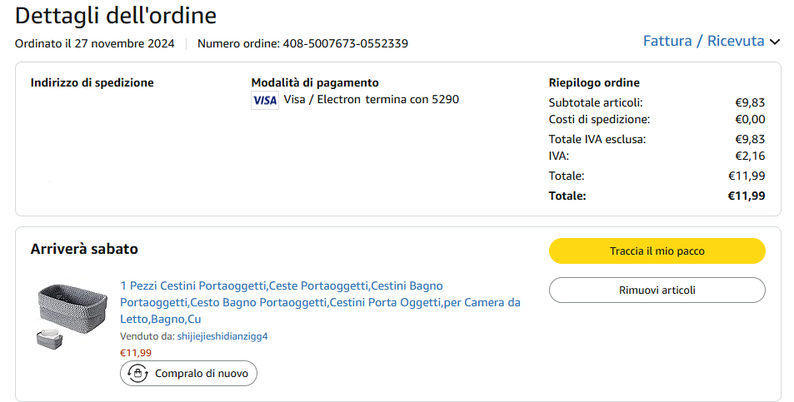The image size is (794, 402).
Task: Click the red product price €11,99
Action: [136, 353]
